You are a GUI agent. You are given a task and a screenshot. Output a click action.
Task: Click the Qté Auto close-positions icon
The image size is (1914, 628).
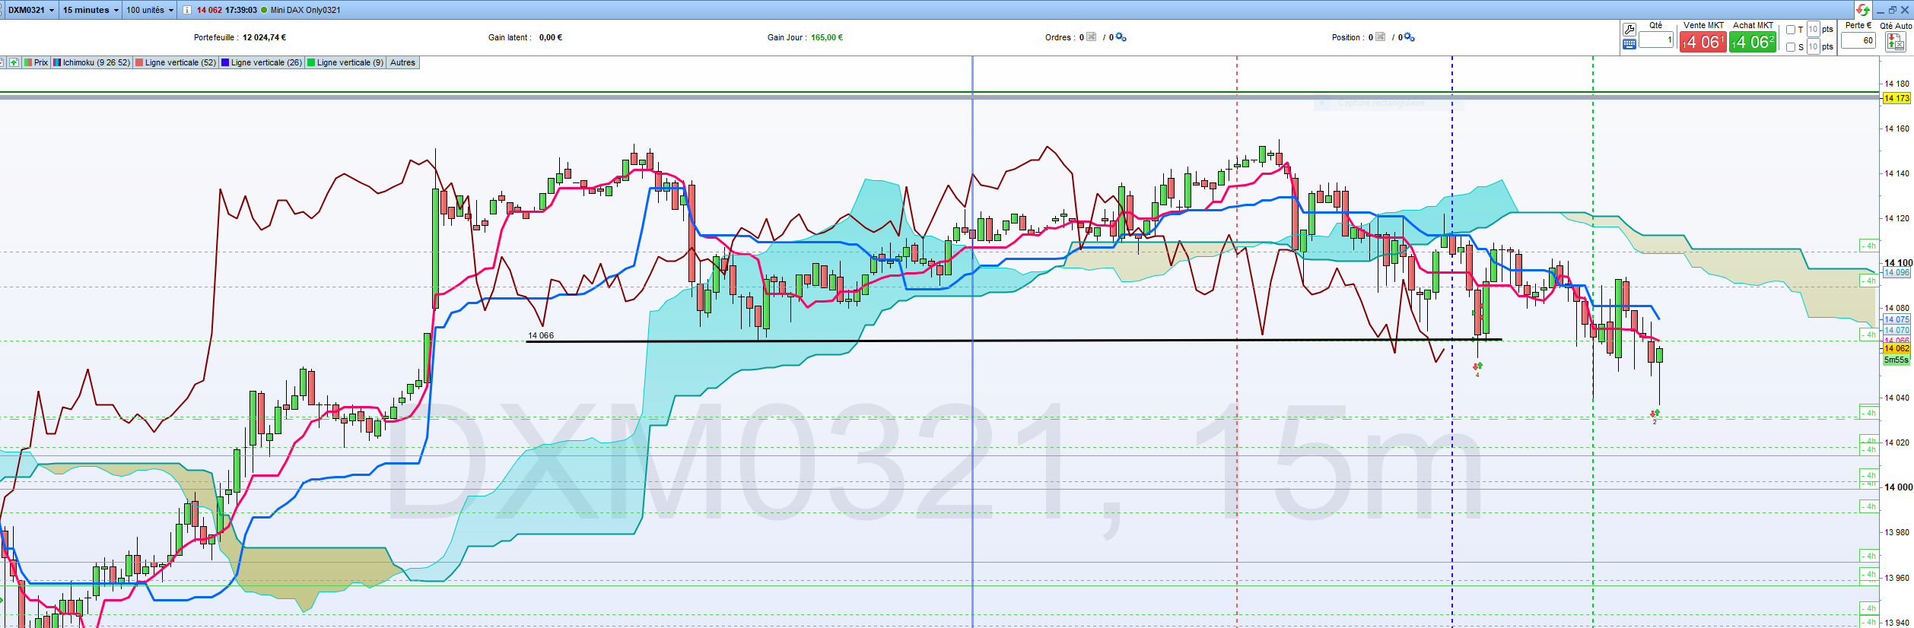coord(1895,42)
